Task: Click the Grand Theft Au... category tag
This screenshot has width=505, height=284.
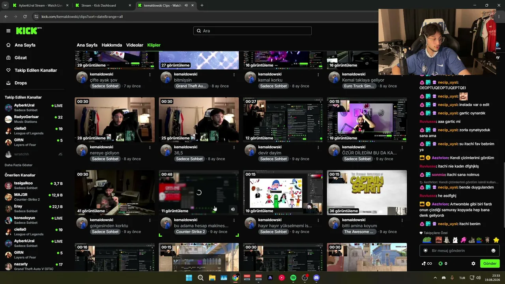Action: 191,86
